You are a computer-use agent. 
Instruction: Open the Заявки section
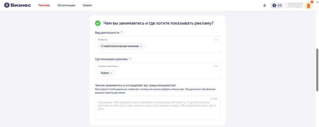[x=87, y=5]
